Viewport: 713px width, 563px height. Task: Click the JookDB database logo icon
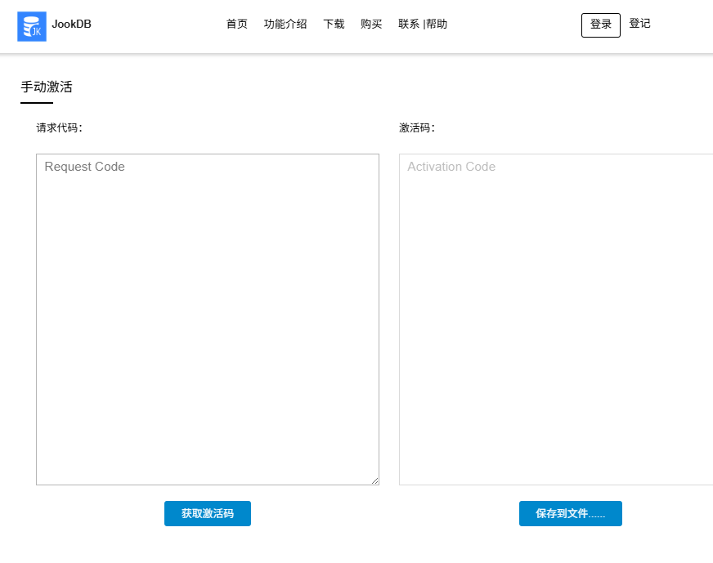pos(32,26)
